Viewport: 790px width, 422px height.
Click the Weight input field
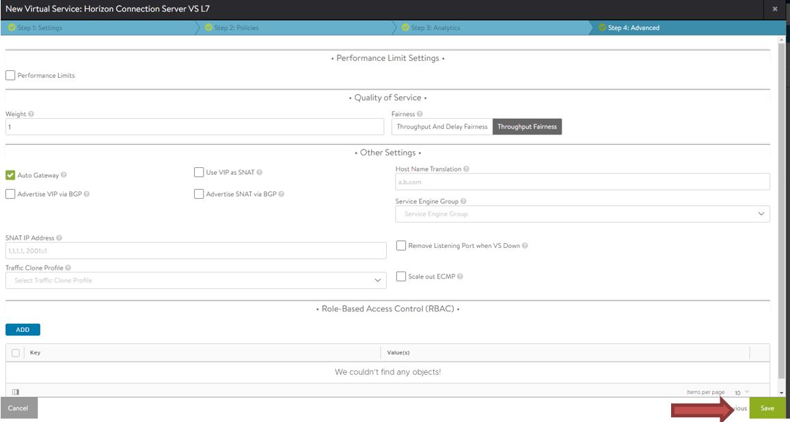[195, 127]
